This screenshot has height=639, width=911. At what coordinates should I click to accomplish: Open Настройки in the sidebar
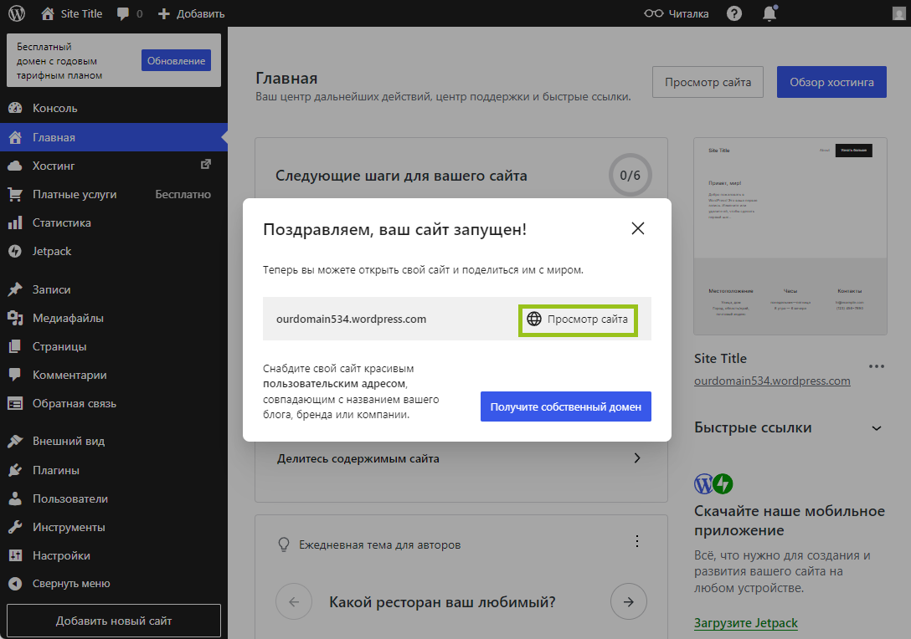tap(114, 555)
